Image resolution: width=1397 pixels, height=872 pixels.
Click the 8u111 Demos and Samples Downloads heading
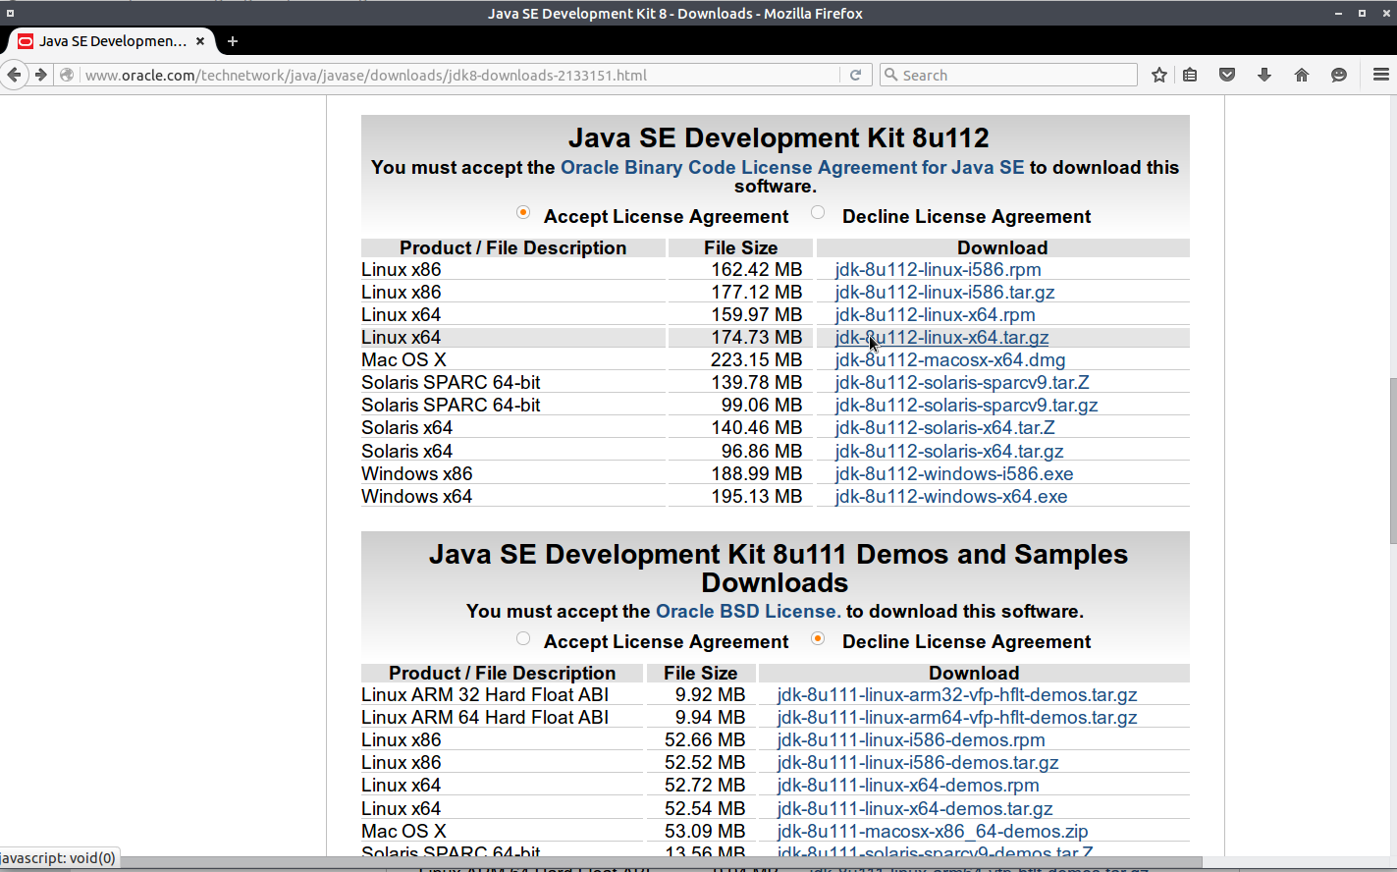tap(778, 569)
